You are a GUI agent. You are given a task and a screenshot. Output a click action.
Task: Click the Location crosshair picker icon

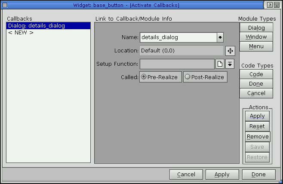230,51
